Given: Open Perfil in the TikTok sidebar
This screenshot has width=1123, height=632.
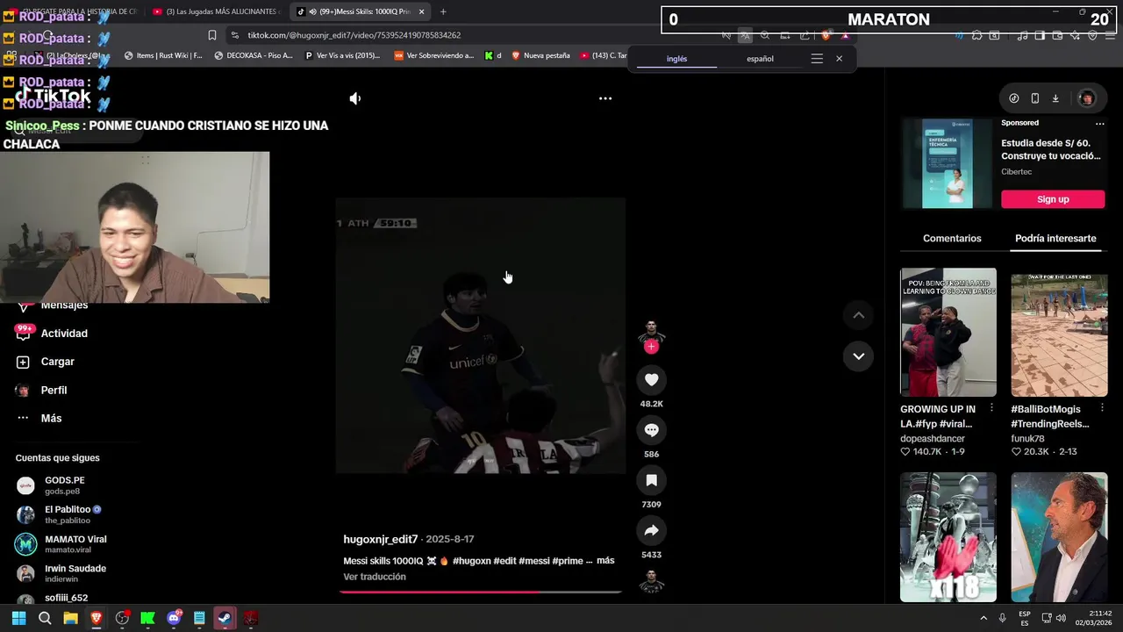Looking at the screenshot, I should click(41, 391).
